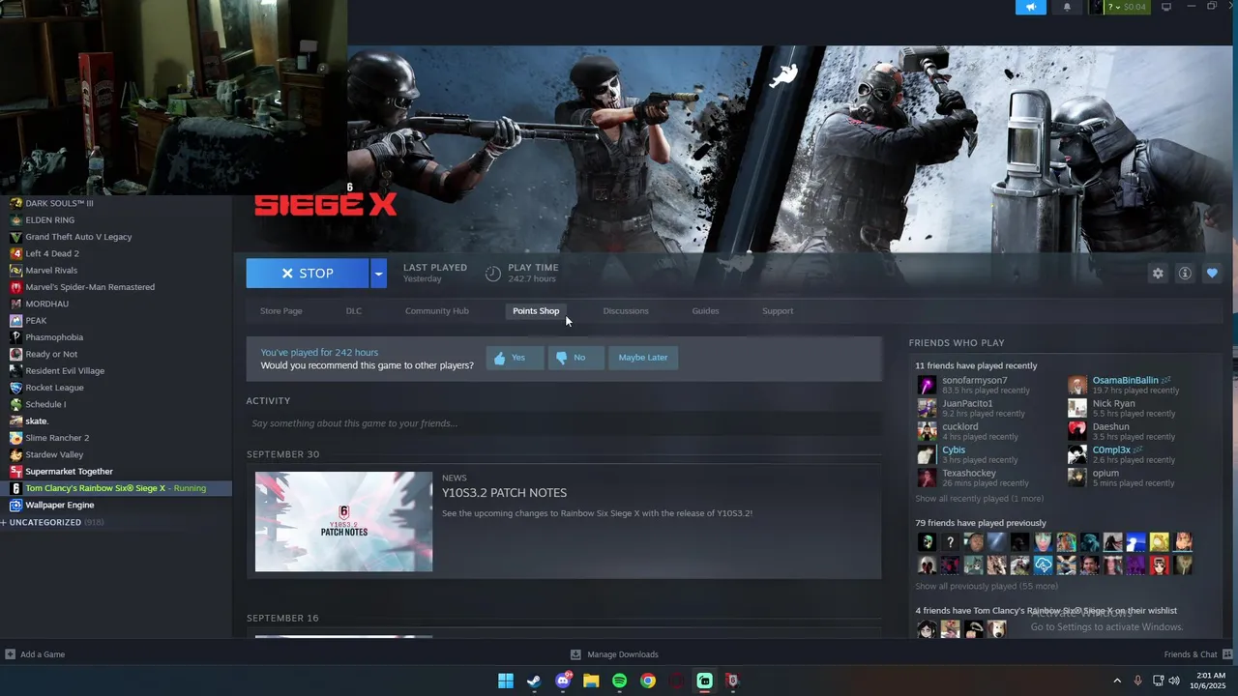Image resolution: width=1238 pixels, height=696 pixels.
Task: Open friend OsamaBinBallin profile
Action: tap(1125, 381)
